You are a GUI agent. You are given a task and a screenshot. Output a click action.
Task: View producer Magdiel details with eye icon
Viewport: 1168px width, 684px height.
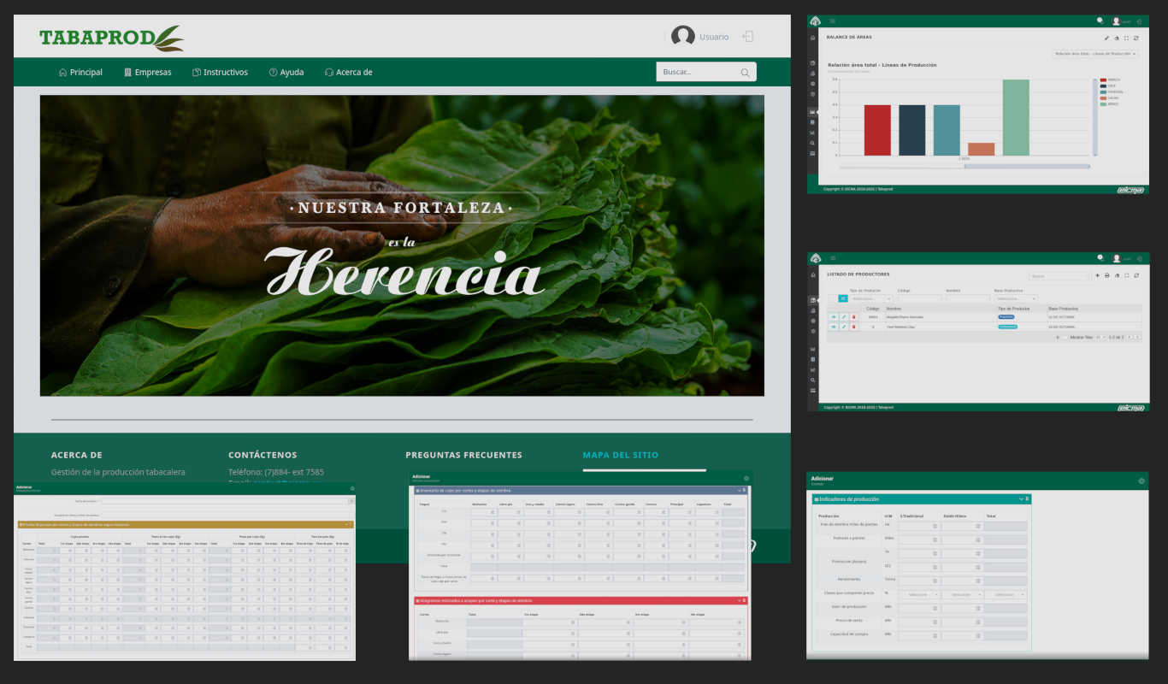[834, 317]
